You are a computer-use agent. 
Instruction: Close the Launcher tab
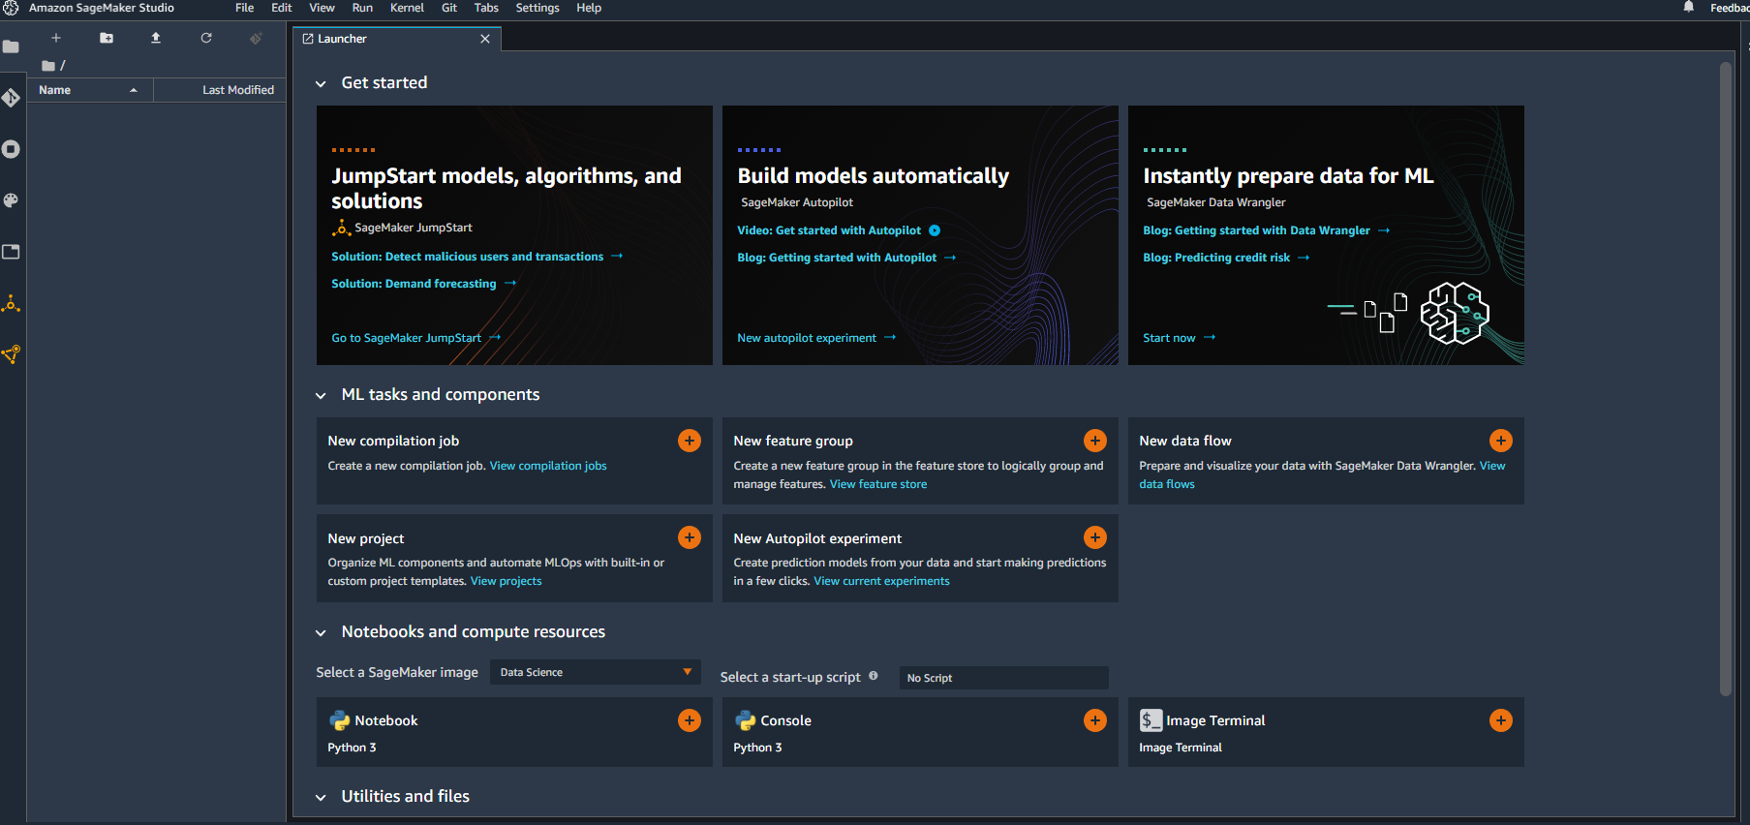(485, 39)
